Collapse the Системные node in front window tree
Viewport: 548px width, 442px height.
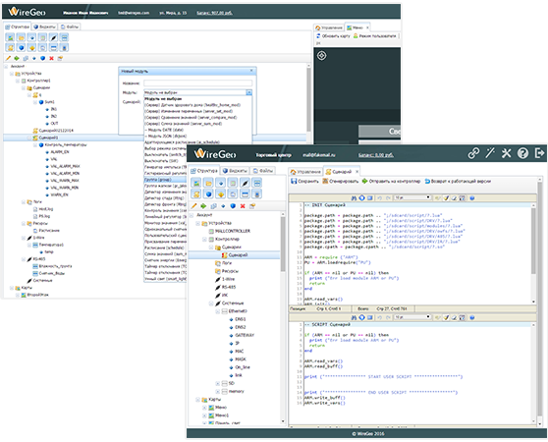211,304
